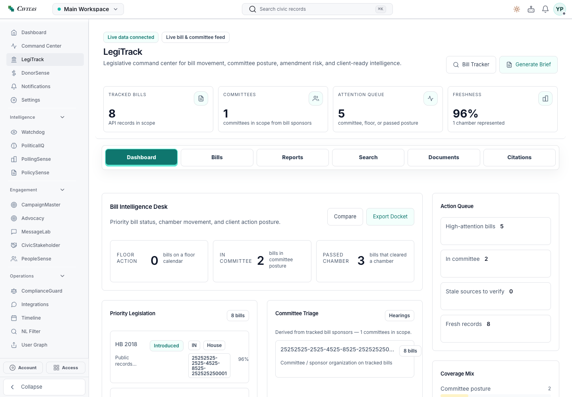Click the Tracked Bills card document icon
572x397 pixels.
201,98
